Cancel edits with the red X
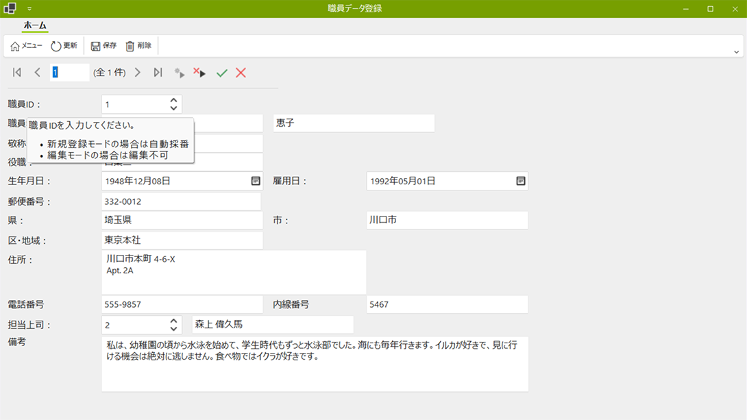 [x=241, y=73]
